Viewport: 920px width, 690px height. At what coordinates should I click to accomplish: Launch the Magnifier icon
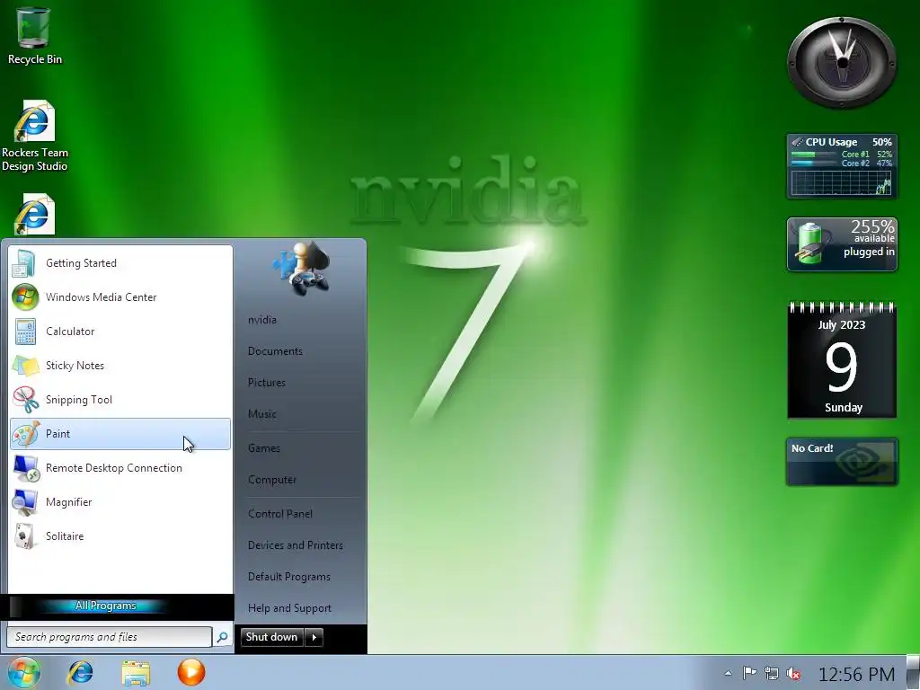25,502
